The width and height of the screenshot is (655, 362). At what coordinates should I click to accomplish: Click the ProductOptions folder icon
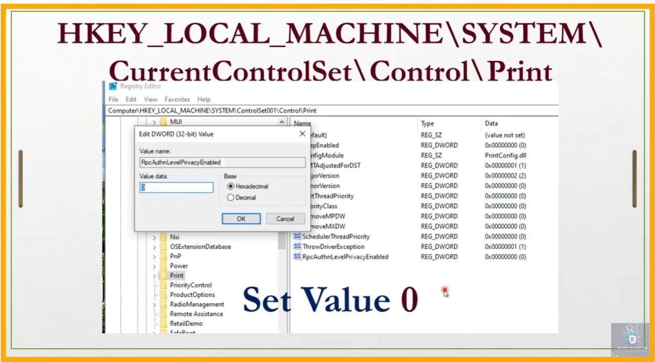(163, 295)
